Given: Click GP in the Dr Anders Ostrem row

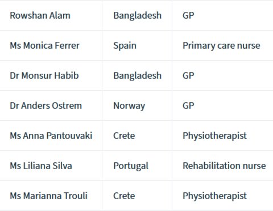Looking at the screenshot, I should (188, 106).
